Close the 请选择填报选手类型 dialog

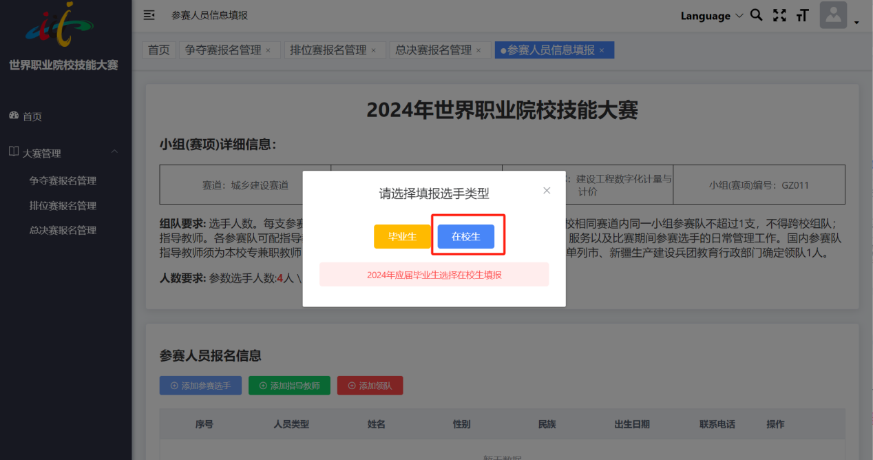547,191
